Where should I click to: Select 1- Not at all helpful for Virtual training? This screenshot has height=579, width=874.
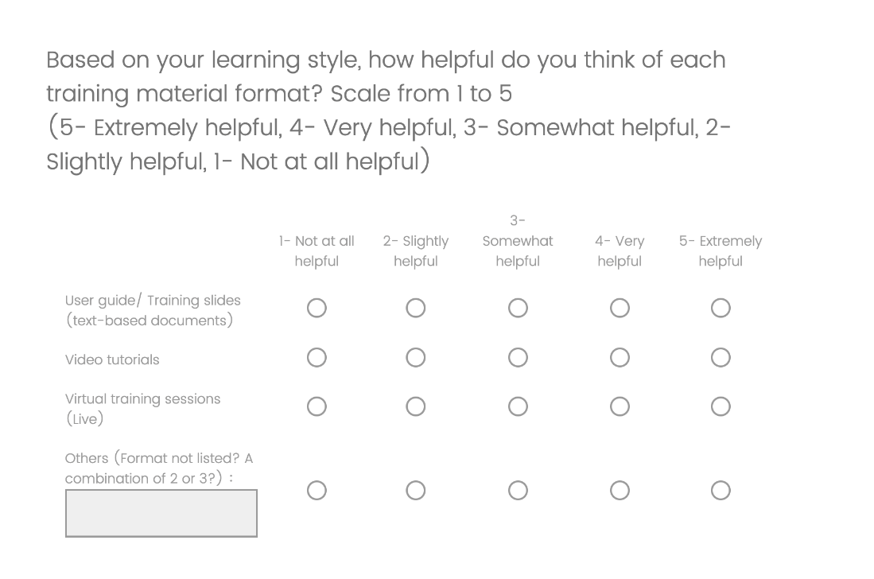point(317,407)
